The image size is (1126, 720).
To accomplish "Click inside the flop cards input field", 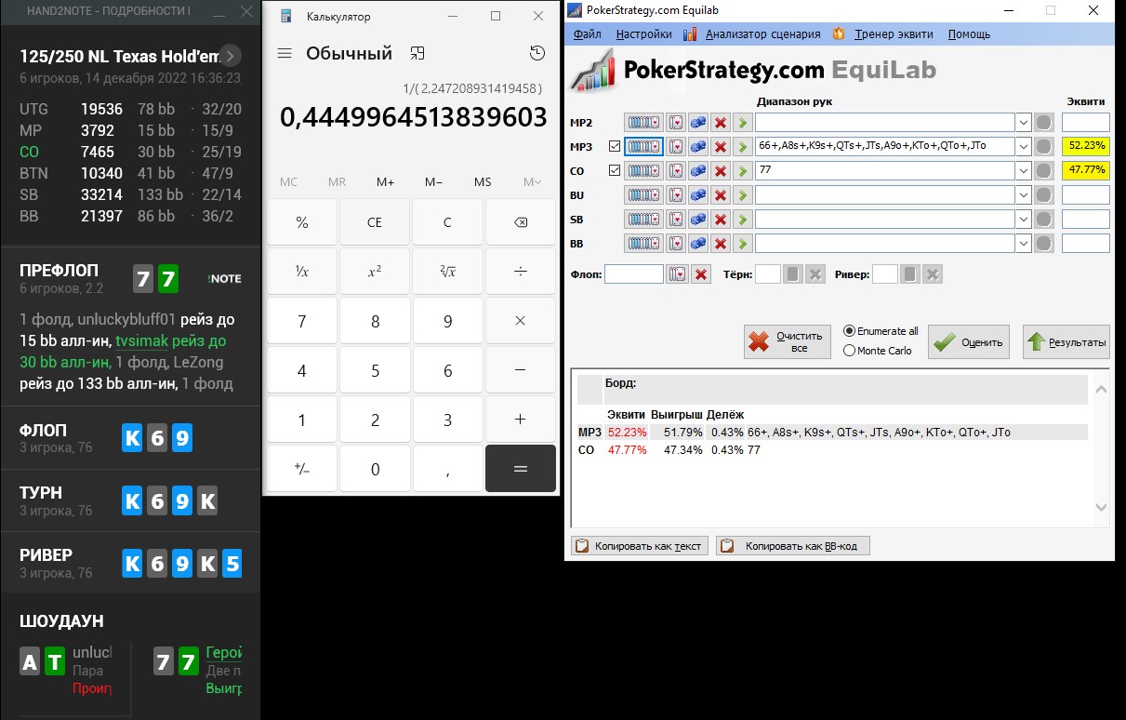I will 634,274.
